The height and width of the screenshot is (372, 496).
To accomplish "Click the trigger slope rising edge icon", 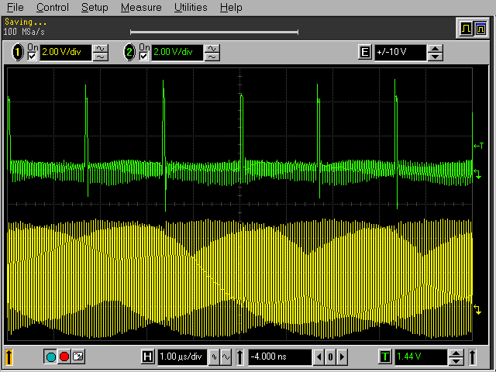I will (472, 357).
